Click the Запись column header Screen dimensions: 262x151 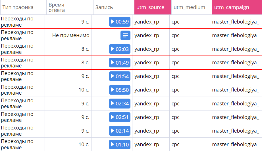pyautogui.click(x=104, y=7)
